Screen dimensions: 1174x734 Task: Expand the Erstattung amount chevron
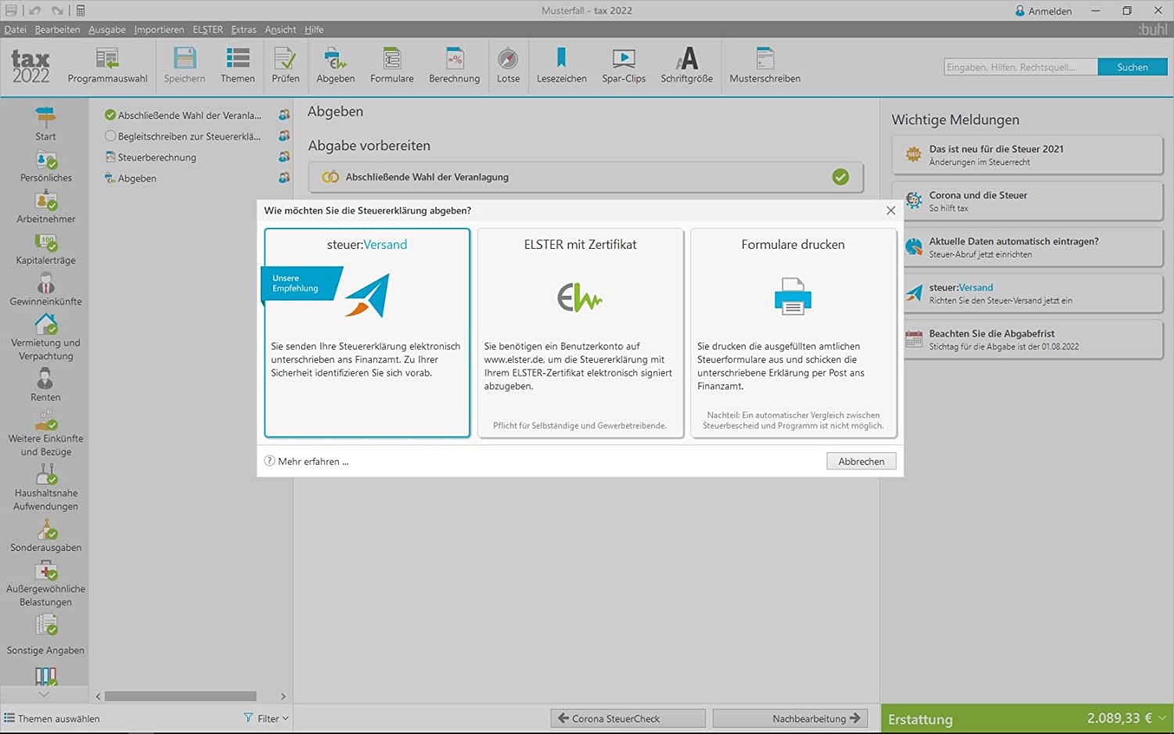pos(1163,718)
